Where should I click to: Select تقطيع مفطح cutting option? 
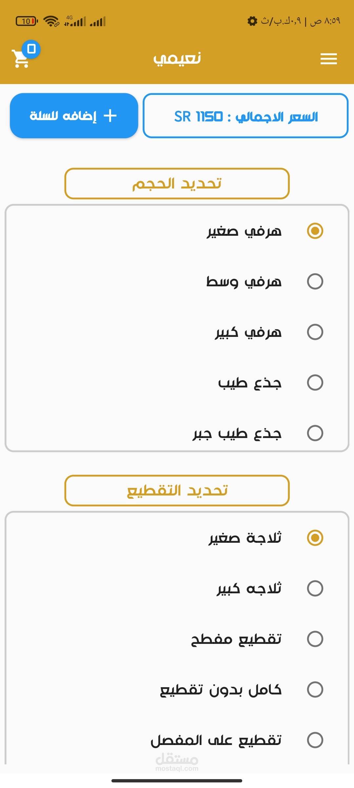coord(315,639)
